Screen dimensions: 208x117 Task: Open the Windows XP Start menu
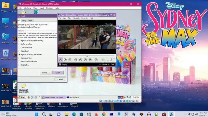click(x=22, y=97)
